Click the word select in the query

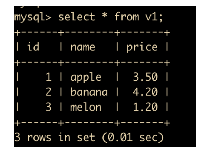click(x=77, y=17)
